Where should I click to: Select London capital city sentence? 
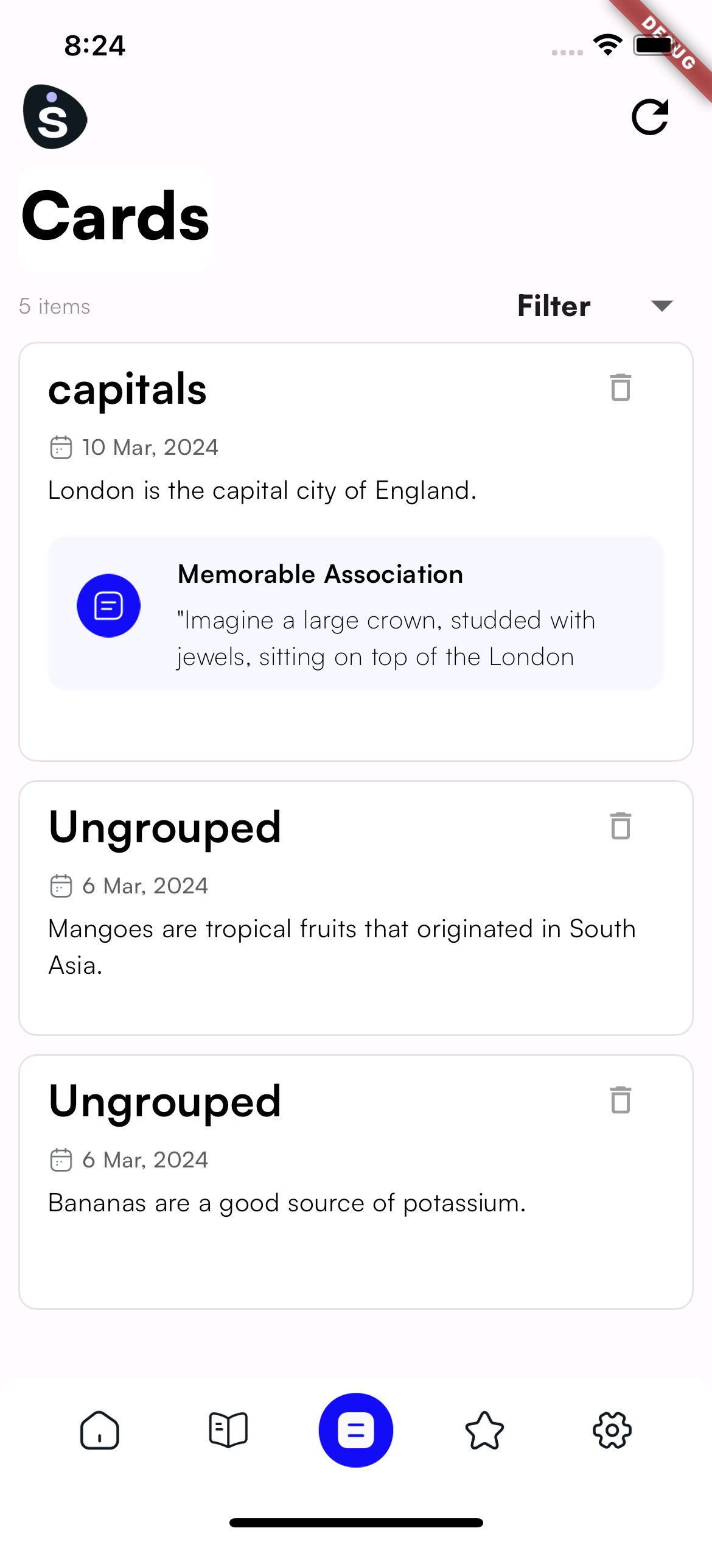click(262, 491)
